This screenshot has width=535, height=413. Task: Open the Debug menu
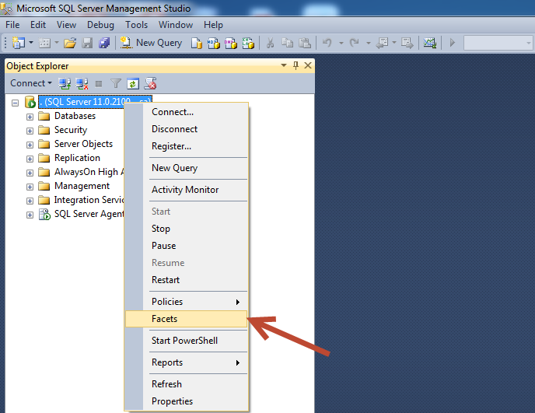[100, 25]
